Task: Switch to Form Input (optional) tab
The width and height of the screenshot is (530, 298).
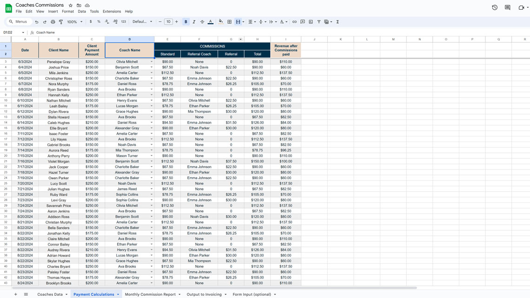Action: 252,294
